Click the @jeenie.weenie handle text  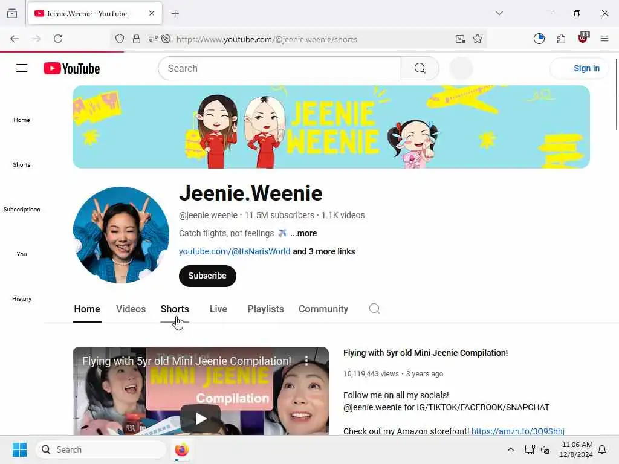[x=208, y=215]
